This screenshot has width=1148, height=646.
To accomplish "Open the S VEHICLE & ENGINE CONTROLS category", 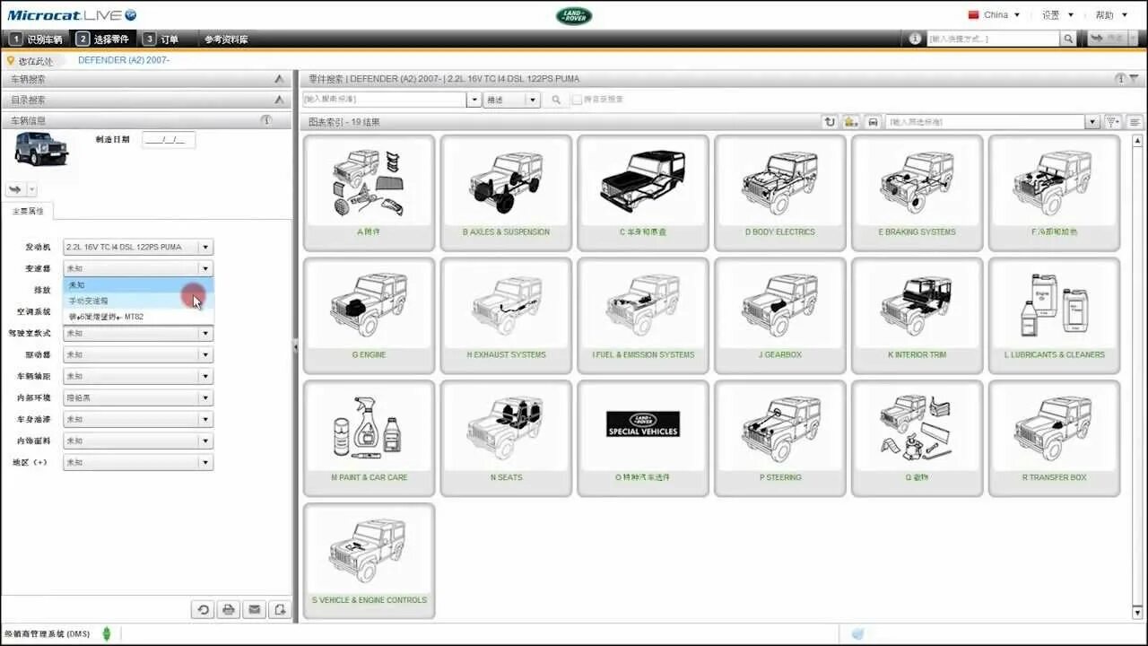I will click(369, 562).
